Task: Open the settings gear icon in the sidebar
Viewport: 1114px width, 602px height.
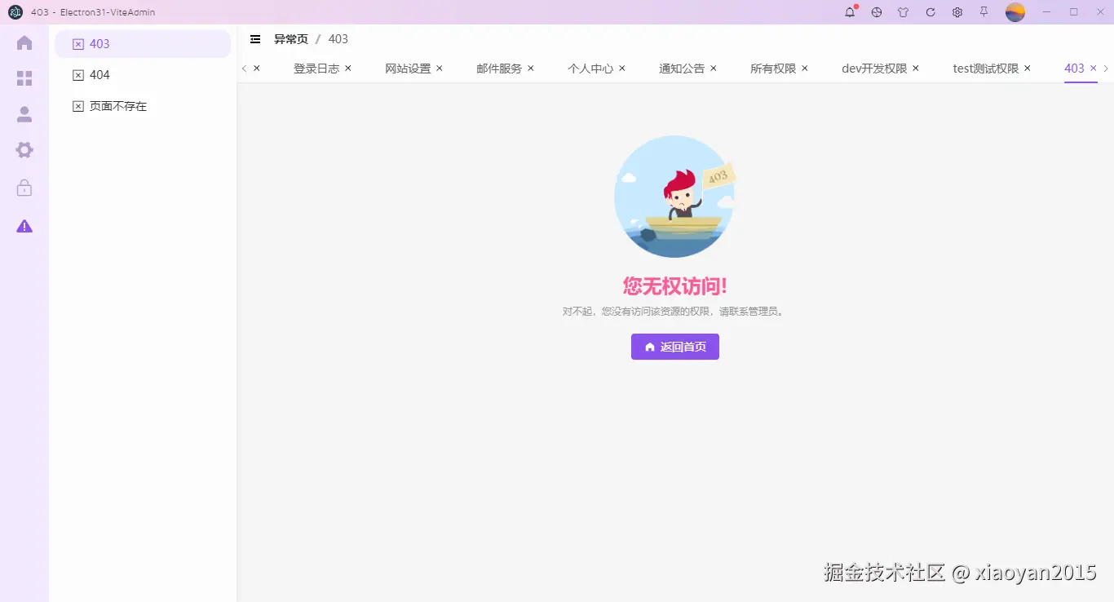Action: [24, 149]
